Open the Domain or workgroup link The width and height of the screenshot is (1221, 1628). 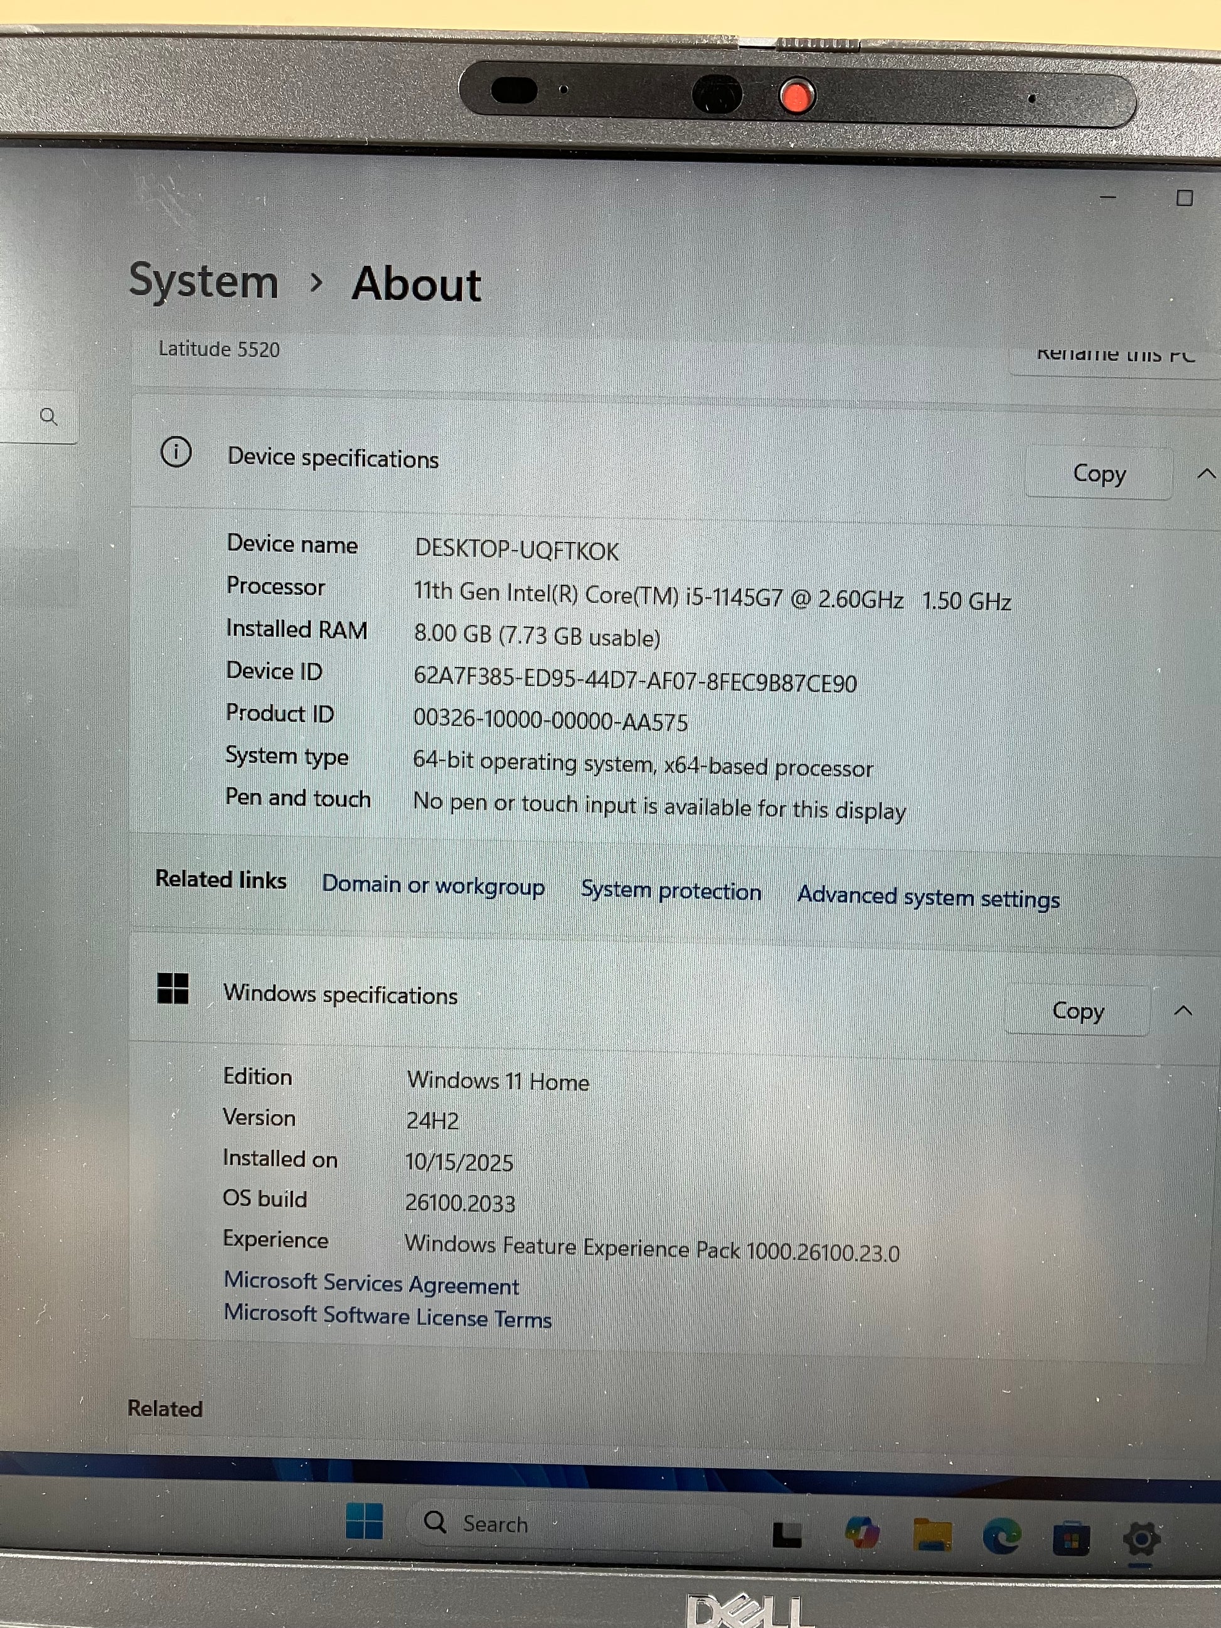coord(433,885)
